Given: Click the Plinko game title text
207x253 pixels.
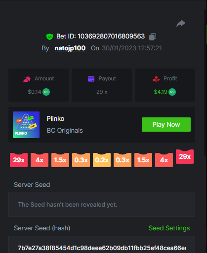Looking at the screenshot, I should (x=55, y=119).
